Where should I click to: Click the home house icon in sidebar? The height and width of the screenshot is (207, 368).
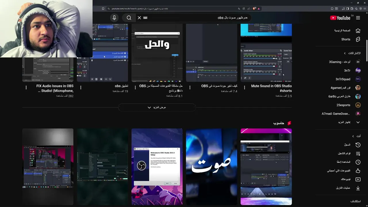[358, 30]
